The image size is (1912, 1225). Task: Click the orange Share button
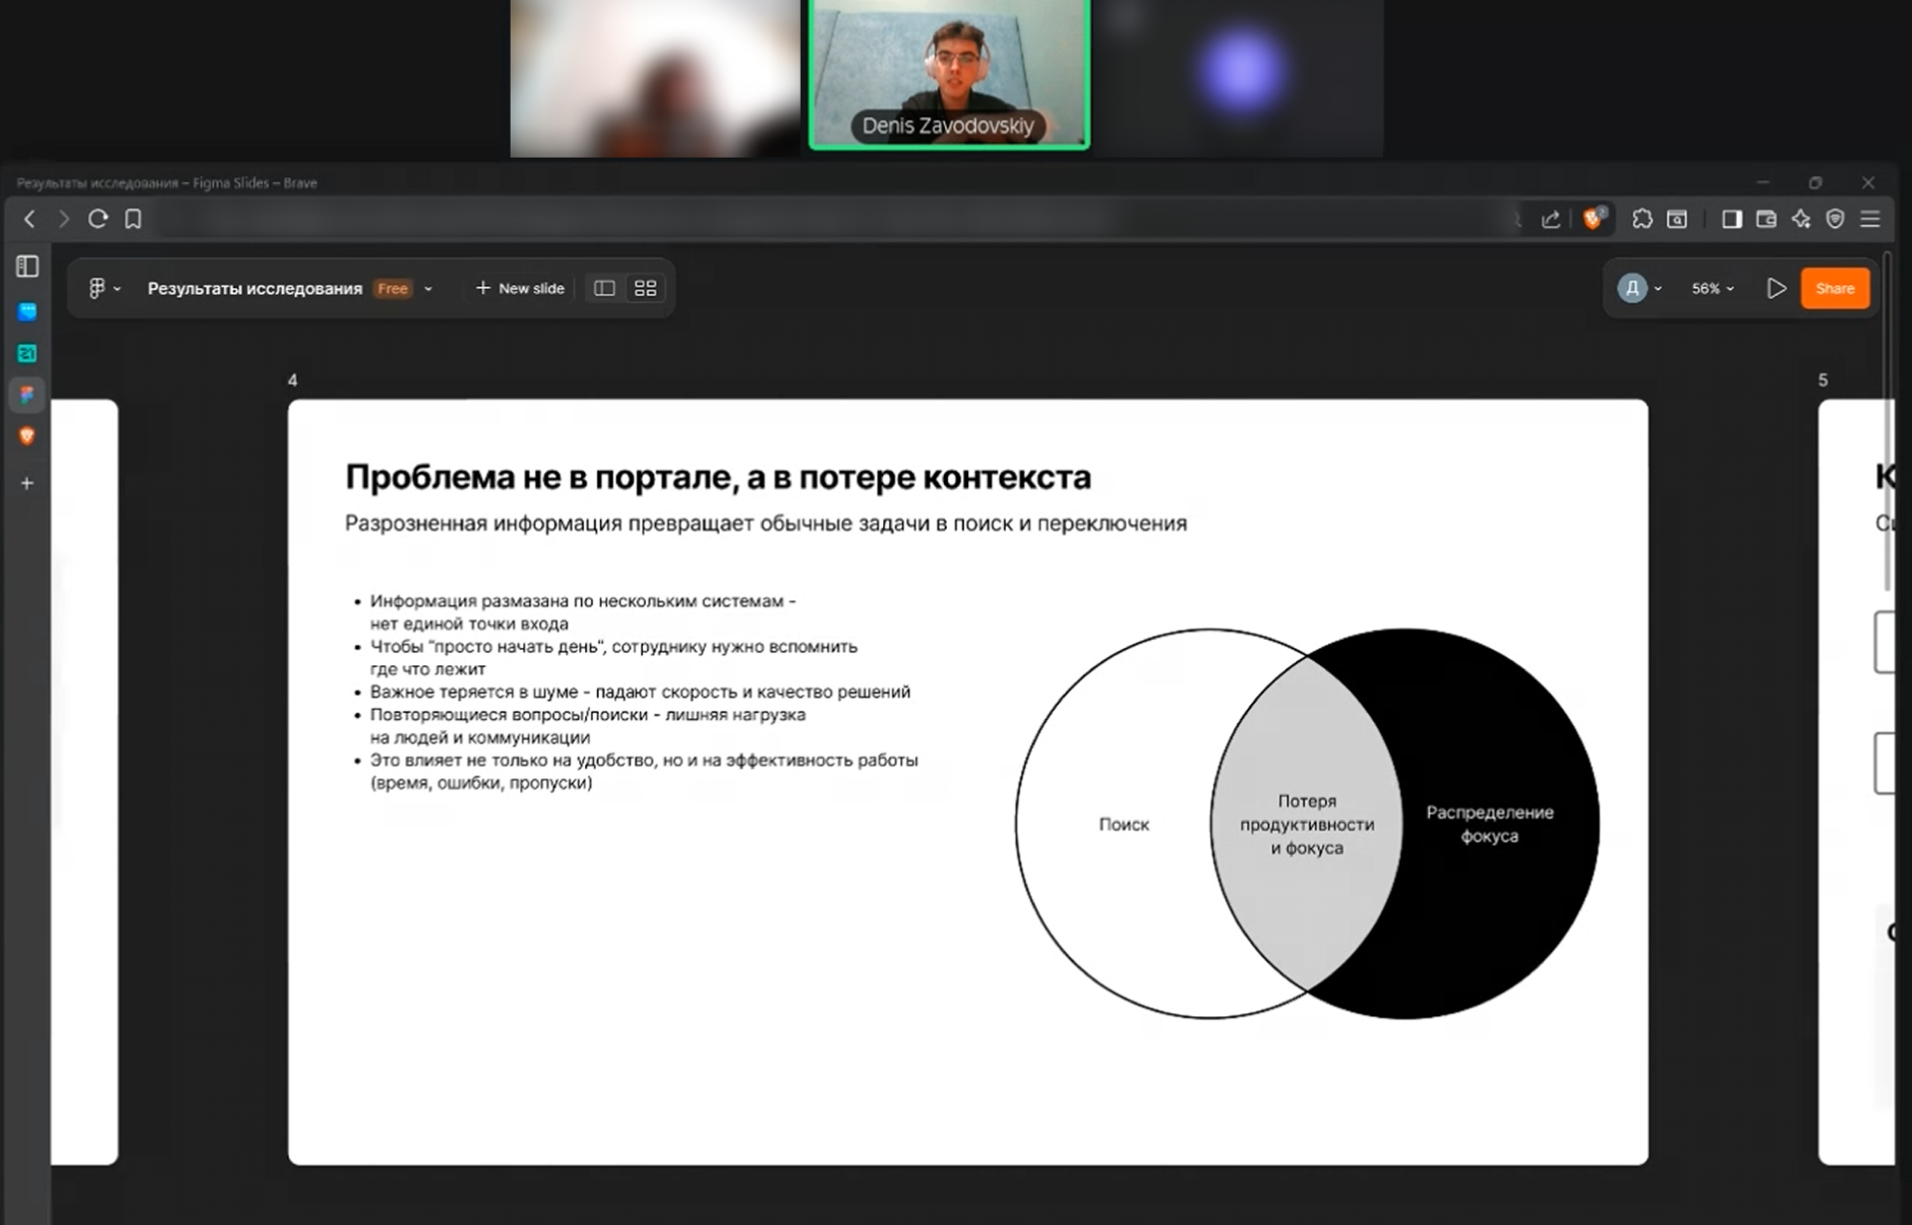(x=1834, y=288)
